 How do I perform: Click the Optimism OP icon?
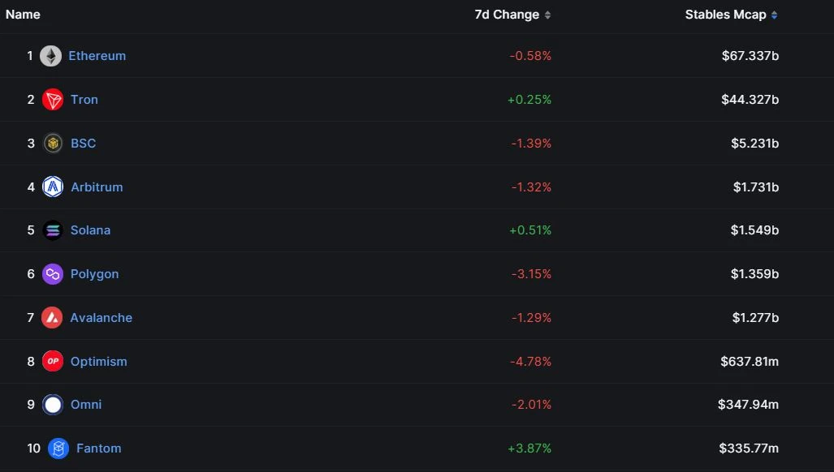coord(53,362)
